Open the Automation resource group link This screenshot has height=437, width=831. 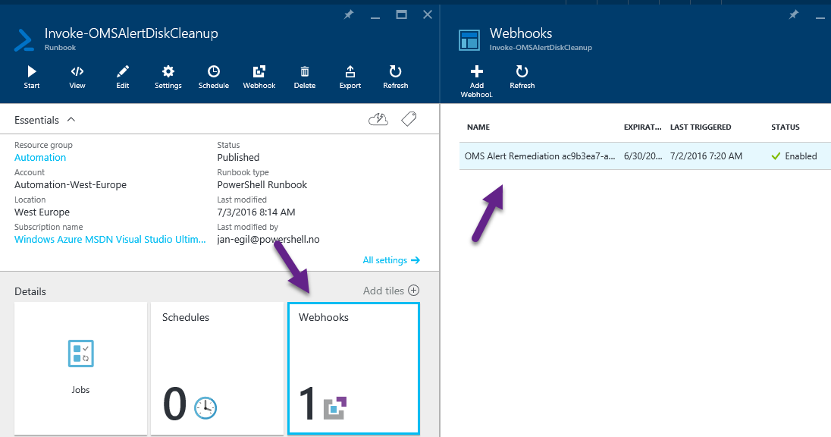[x=40, y=158]
